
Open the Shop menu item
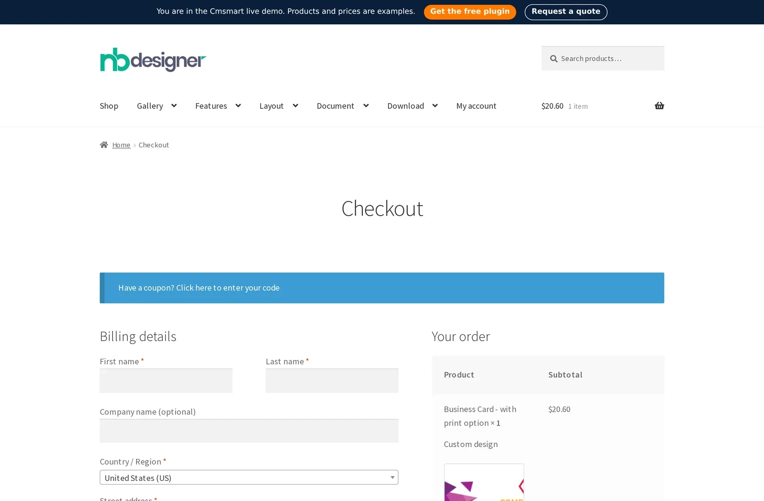(109, 106)
